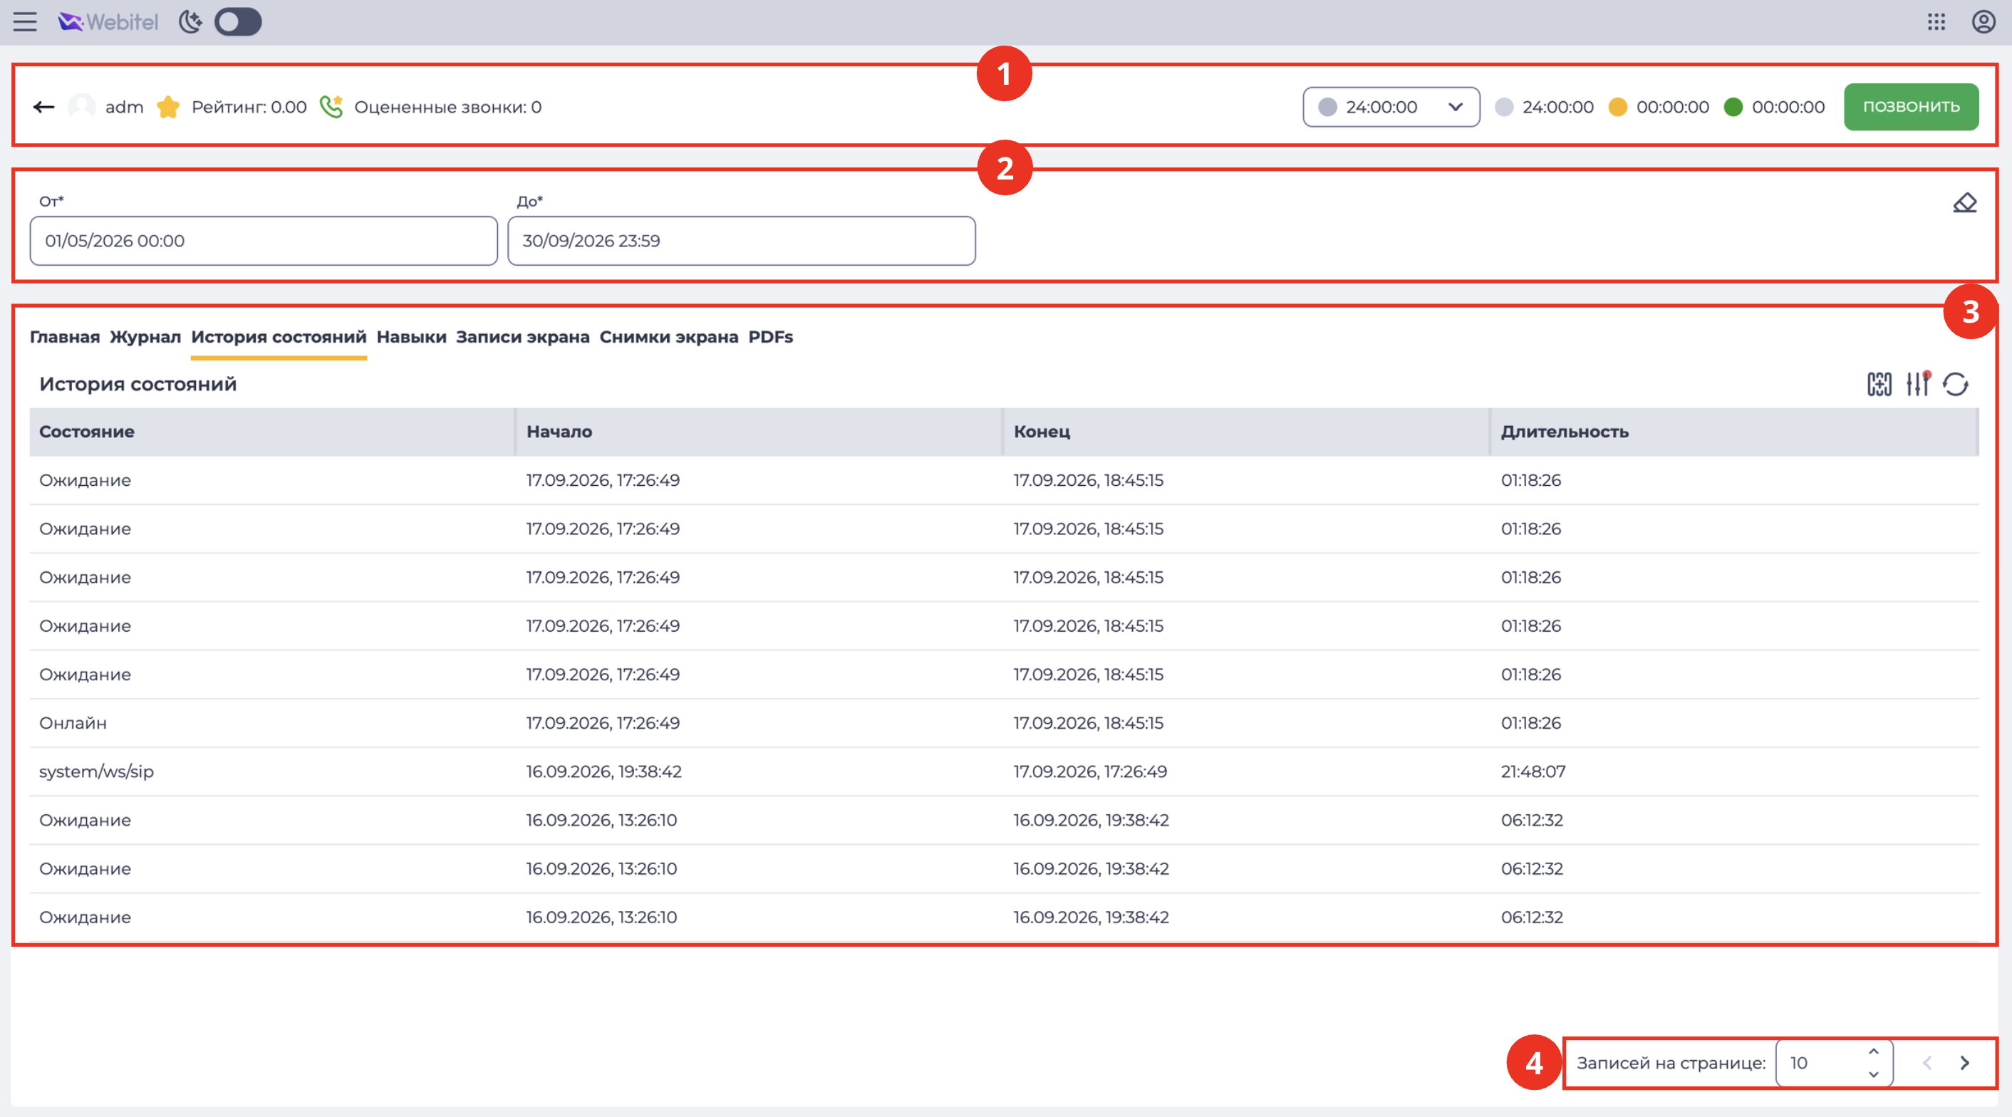Image resolution: width=2012 pixels, height=1117 pixels.
Task: Click the Webitel logo
Action: click(108, 22)
